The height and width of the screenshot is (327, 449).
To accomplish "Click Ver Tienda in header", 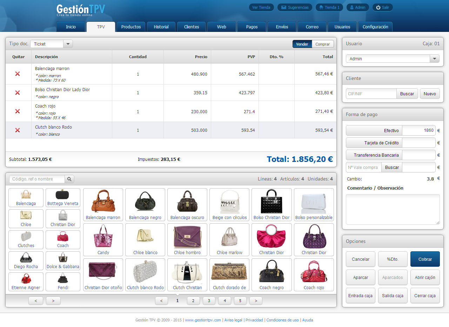I will pyautogui.click(x=261, y=7).
